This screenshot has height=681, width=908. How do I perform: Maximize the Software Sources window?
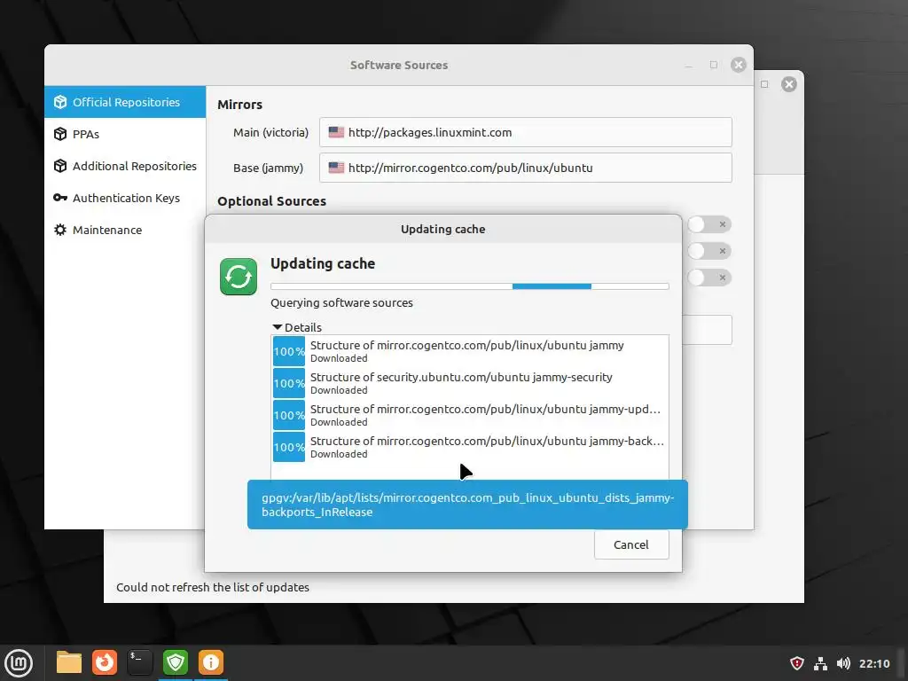pos(714,65)
